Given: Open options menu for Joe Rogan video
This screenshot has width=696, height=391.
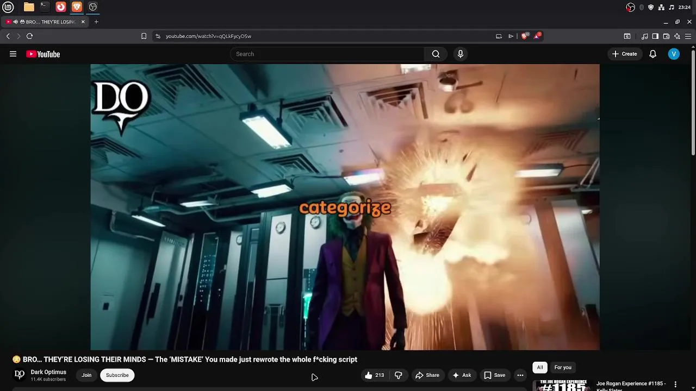Looking at the screenshot, I should (x=675, y=384).
